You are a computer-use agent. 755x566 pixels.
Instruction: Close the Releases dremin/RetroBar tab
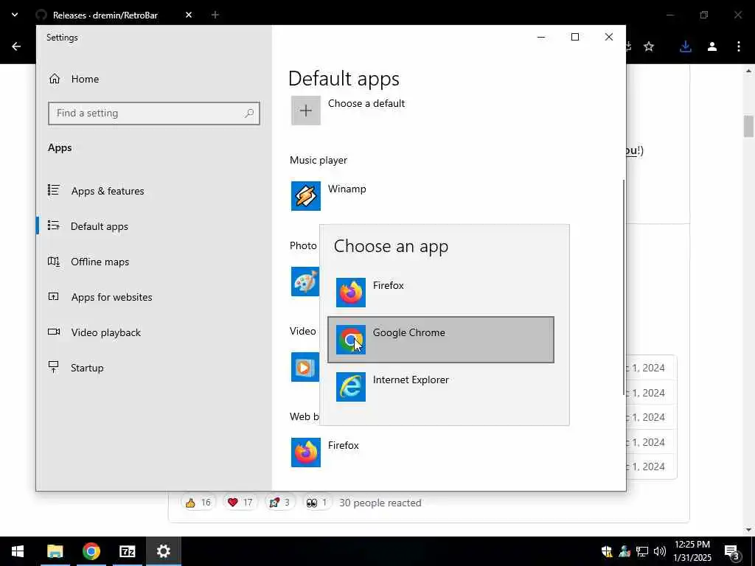(189, 15)
